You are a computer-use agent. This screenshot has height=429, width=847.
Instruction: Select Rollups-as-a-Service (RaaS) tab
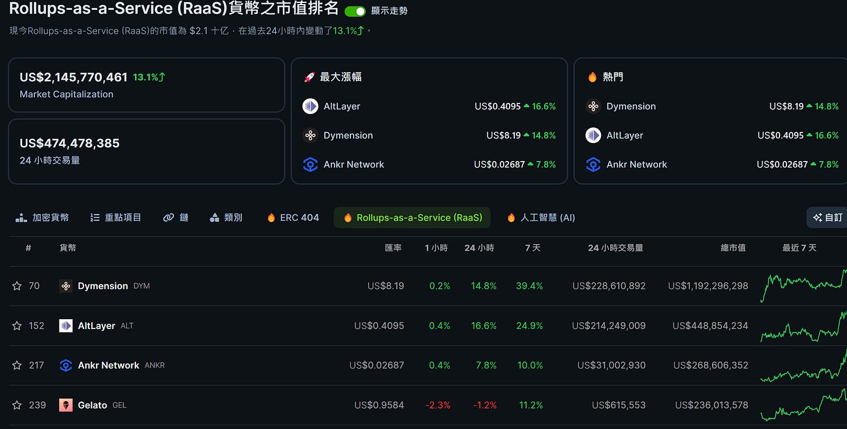[x=412, y=217]
